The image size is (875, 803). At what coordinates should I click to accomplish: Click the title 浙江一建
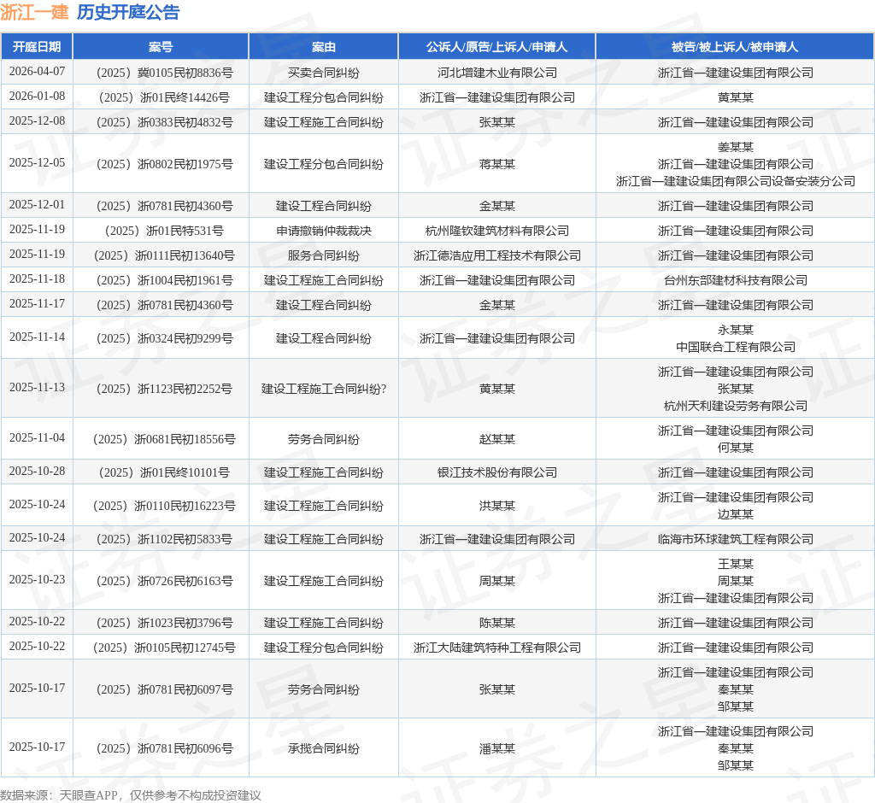(34, 12)
